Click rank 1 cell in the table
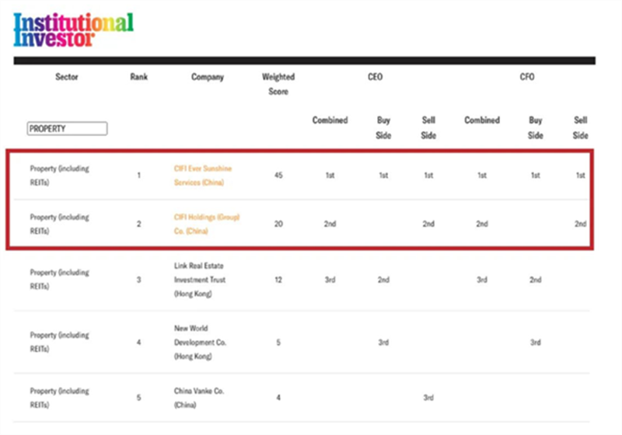The width and height of the screenshot is (622, 435). 139,175
